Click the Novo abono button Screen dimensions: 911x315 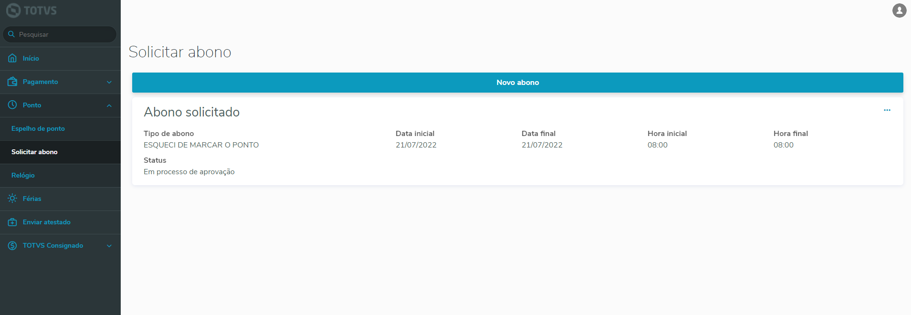click(518, 83)
